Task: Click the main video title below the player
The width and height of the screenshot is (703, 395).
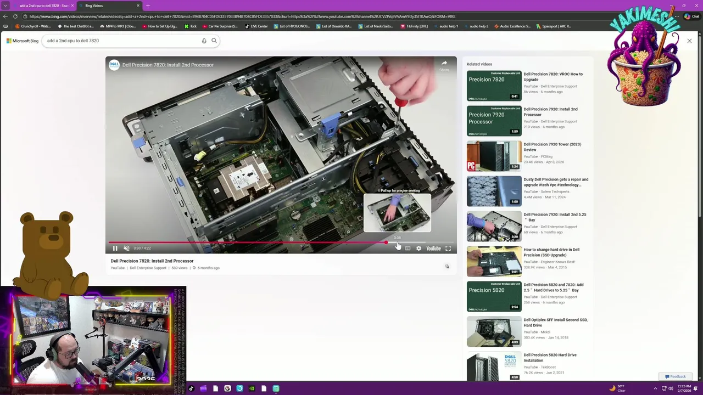Action: 152,261
